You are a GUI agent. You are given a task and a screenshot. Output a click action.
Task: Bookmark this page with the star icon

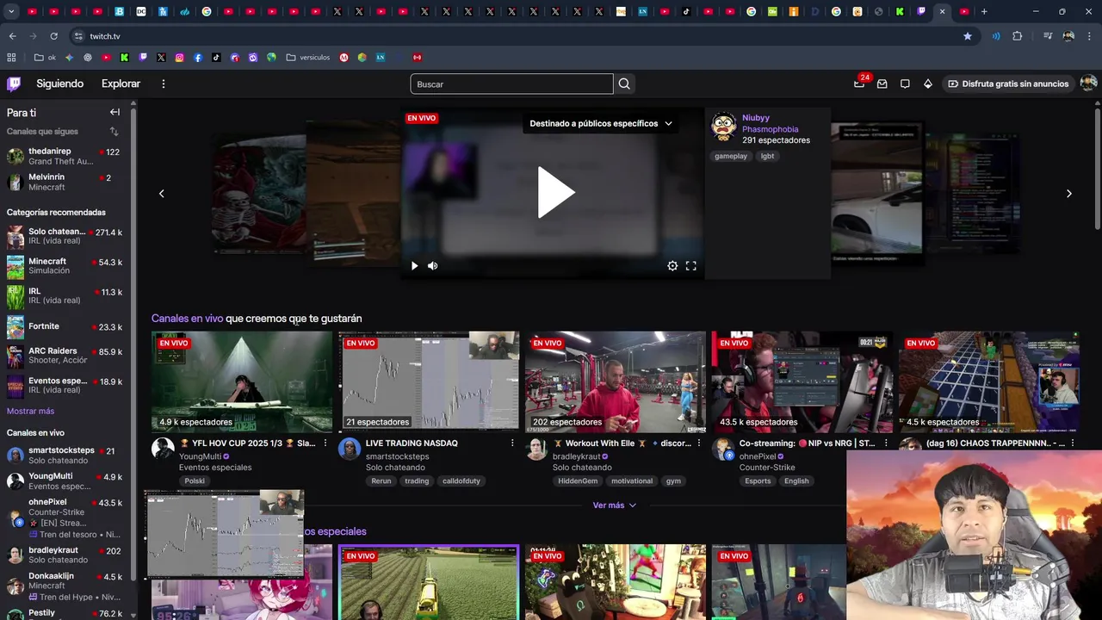coord(968,36)
